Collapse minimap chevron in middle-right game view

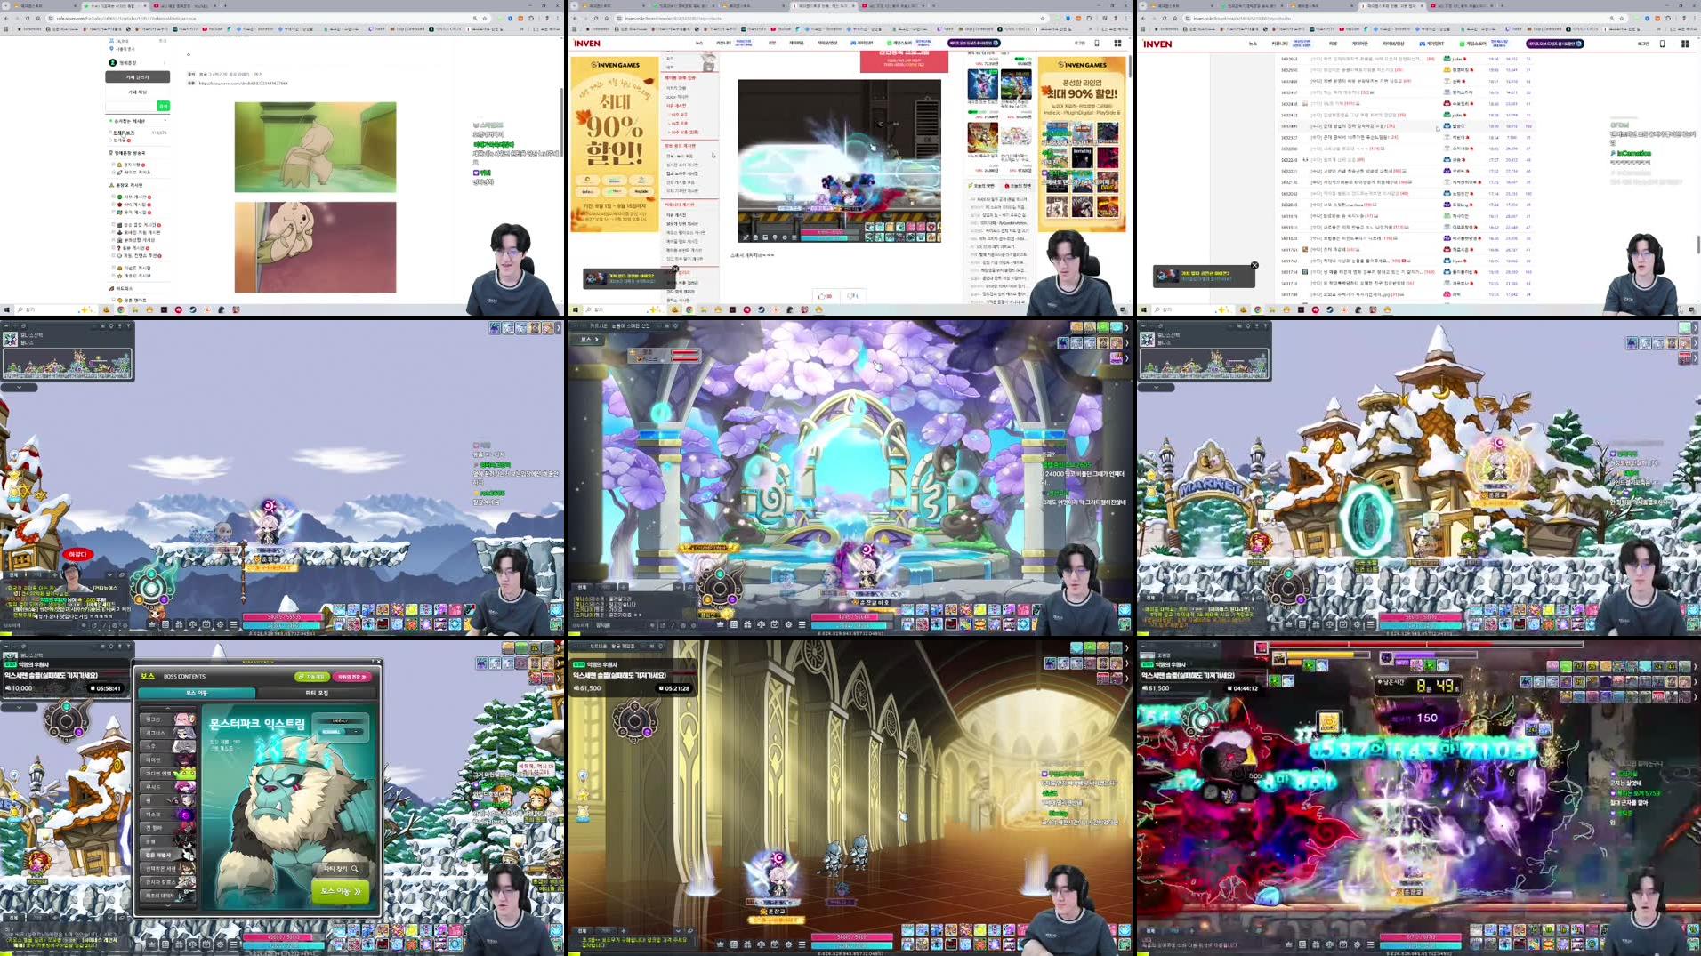[1156, 387]
